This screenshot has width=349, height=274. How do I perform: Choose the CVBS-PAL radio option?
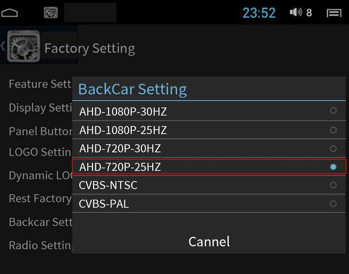[333, 204]
